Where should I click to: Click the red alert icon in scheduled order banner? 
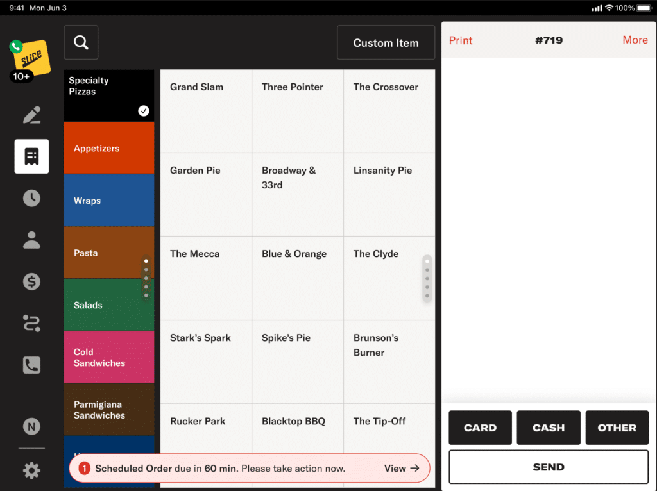pos(84,469)
